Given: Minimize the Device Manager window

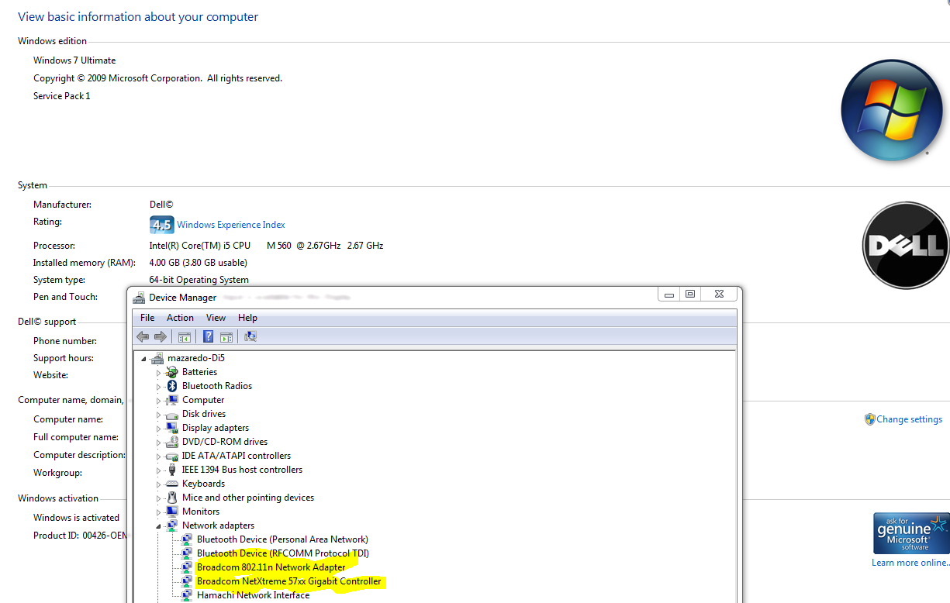Looking at the screenshot, I should 669,295.
